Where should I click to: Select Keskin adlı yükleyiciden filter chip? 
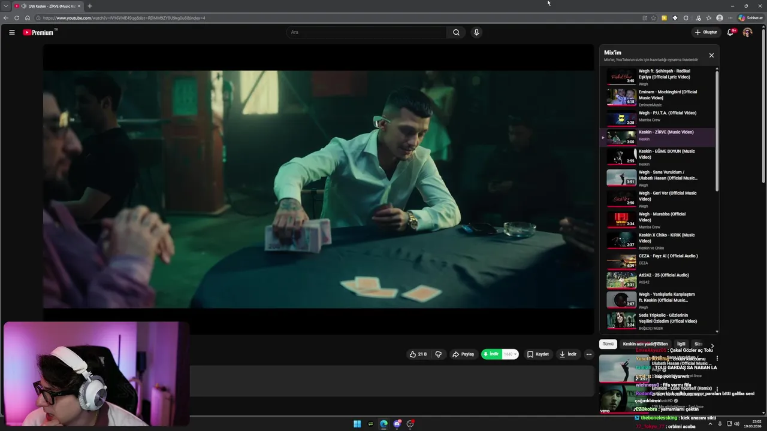click(x=645, y=344)
